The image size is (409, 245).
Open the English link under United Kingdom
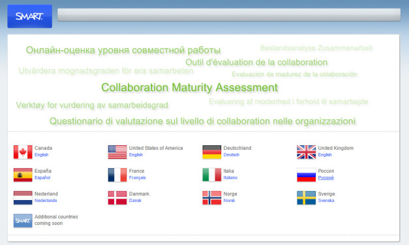point(325,155)
